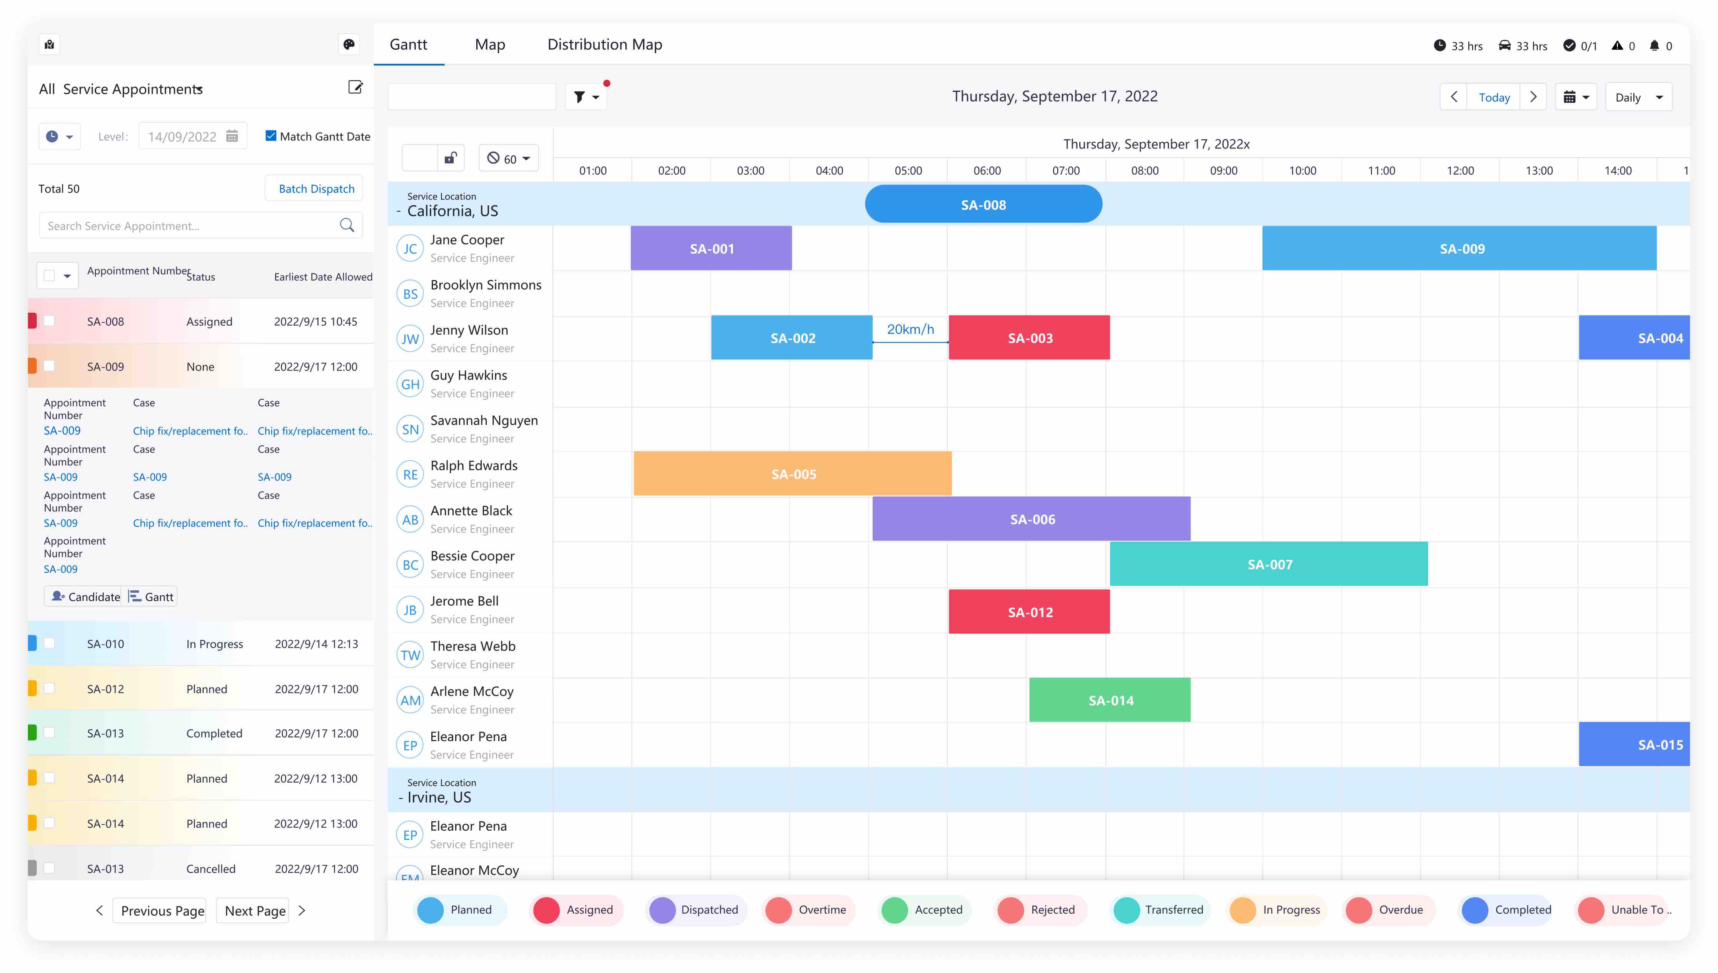Click the warning triangle alerts icon

click(1617, 45)
